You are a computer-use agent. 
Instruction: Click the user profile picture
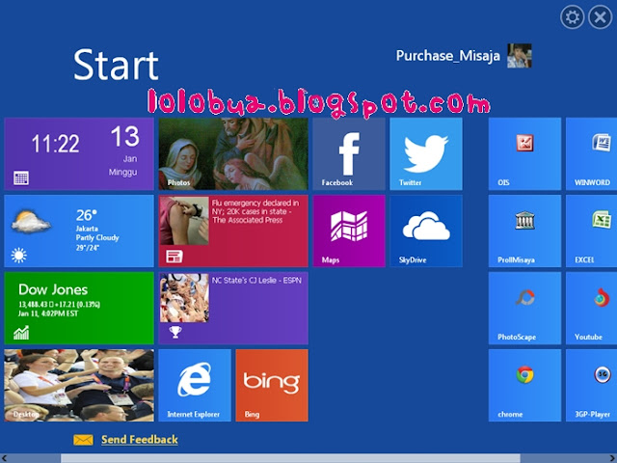click(x=519, y=56)
